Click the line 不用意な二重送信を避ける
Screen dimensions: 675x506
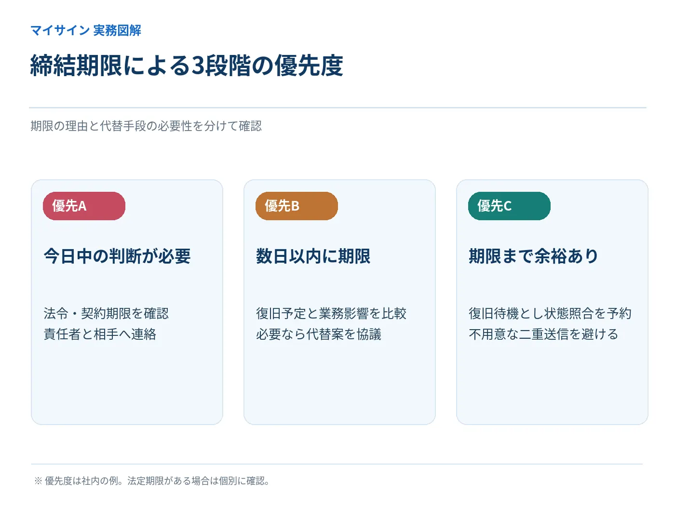pos(543,334)
